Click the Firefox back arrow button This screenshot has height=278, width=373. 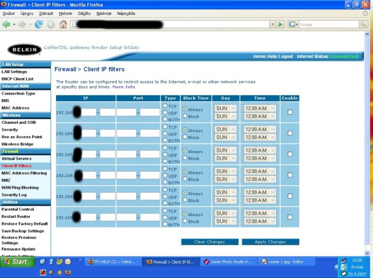[6, 25]
